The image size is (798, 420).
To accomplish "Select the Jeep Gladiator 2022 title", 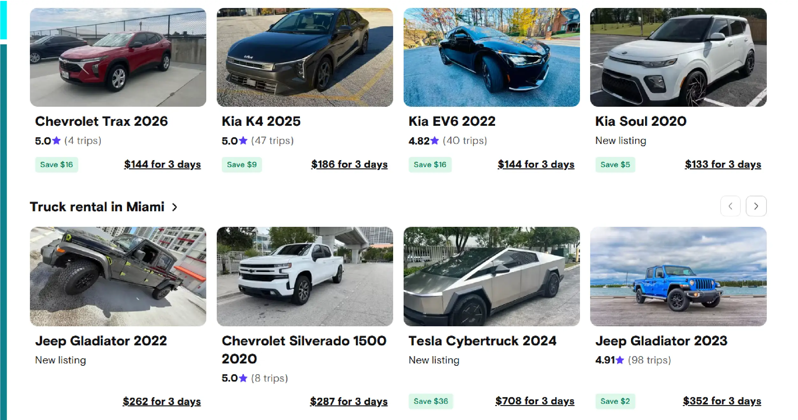I will click(101, 341).
